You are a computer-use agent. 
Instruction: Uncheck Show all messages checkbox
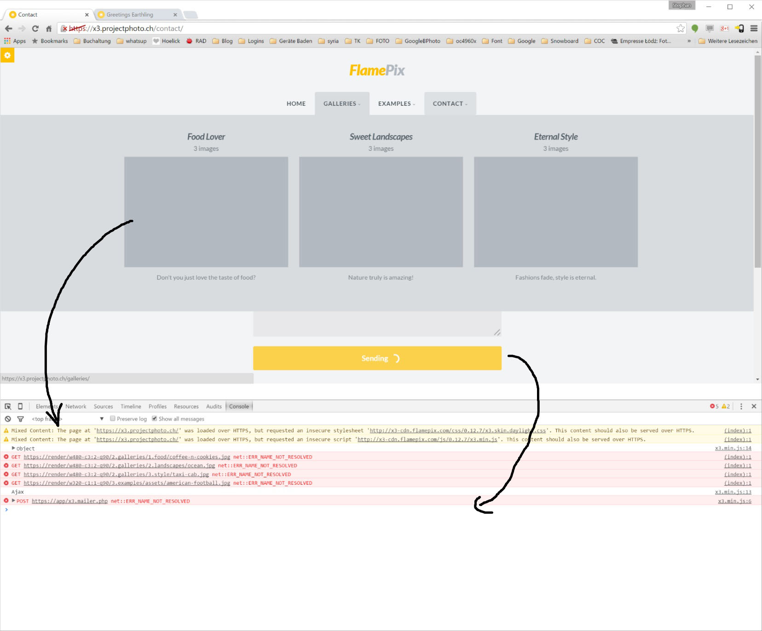(x=155, y=419)
